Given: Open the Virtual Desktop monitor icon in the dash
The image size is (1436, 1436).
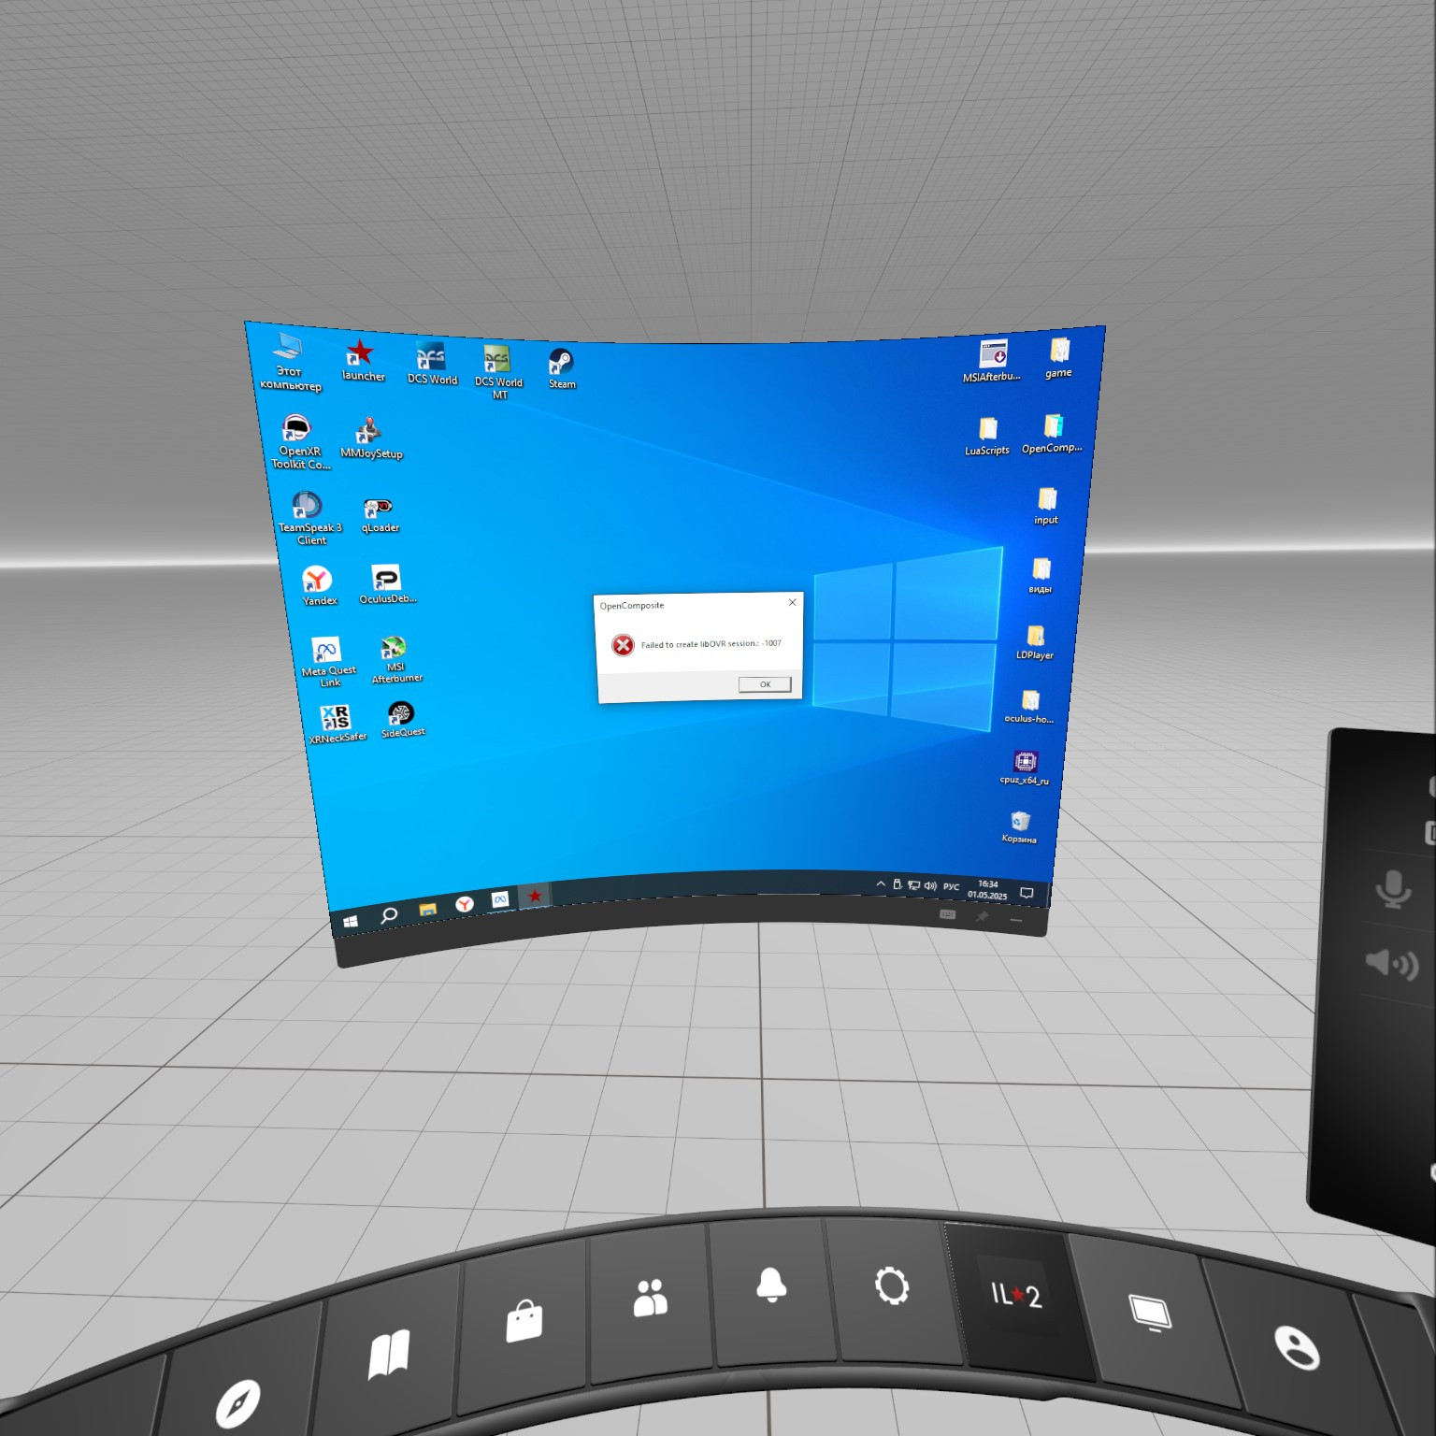Looking at the screenshot, I should tap(1150, 1312).
